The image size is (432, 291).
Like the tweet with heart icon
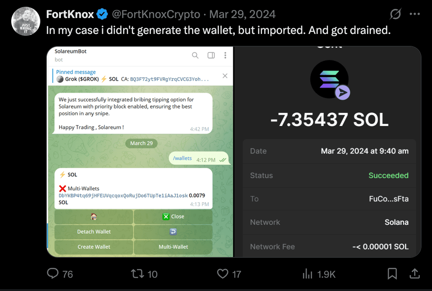pos(223,274)
